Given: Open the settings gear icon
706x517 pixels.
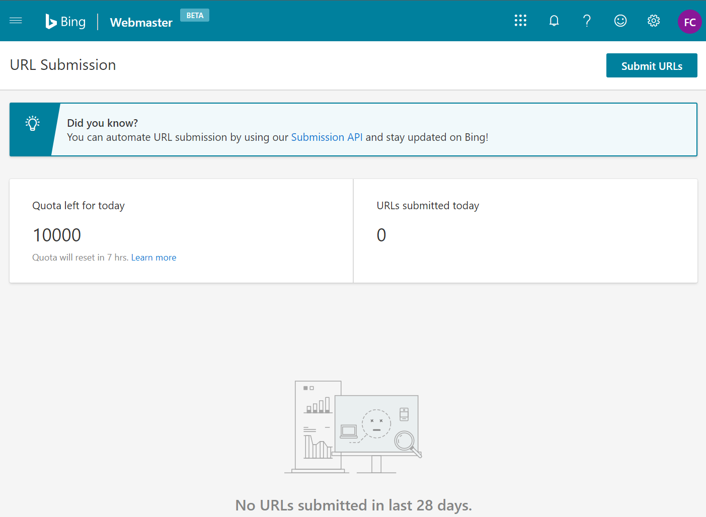Looking at the screenshot, I should 653,21.
